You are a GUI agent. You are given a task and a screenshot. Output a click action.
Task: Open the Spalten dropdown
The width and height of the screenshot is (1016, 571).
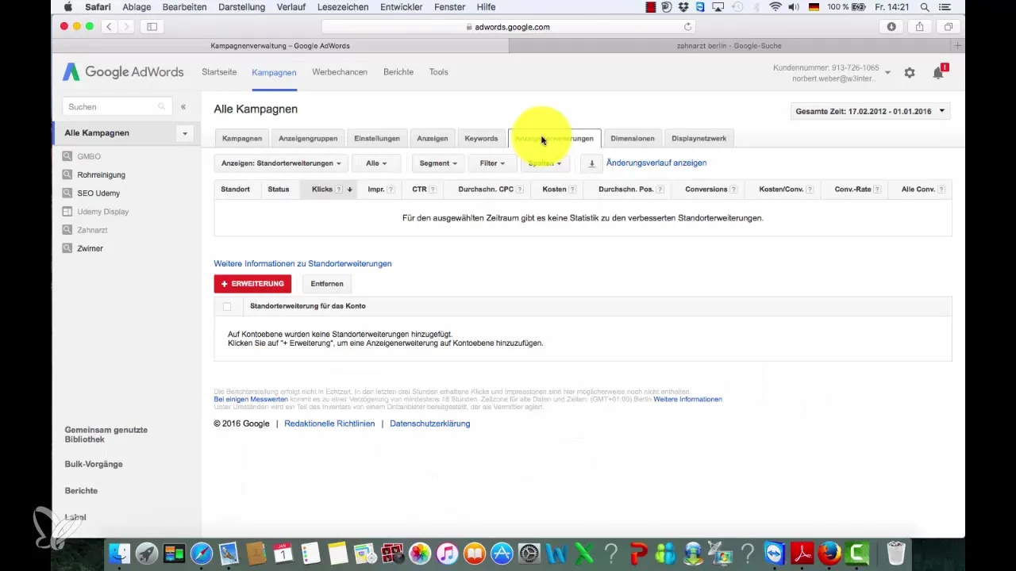(545, 163)
